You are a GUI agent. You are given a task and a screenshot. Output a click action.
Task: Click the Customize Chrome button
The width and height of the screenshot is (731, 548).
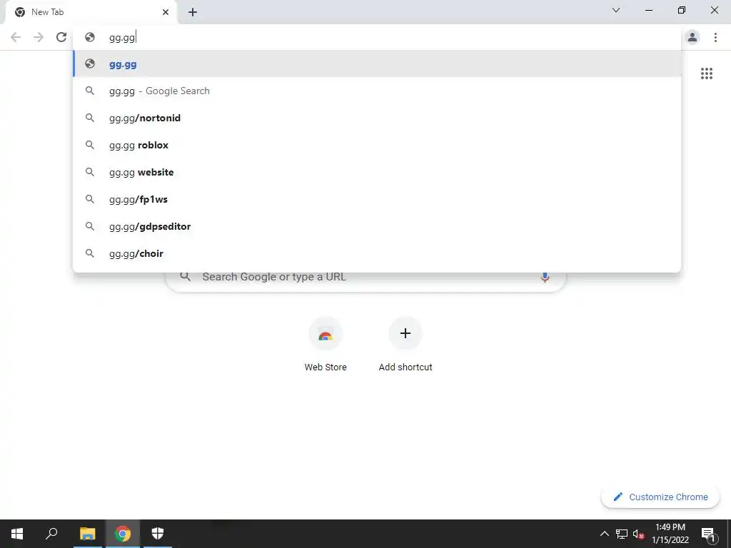(660, 497)
